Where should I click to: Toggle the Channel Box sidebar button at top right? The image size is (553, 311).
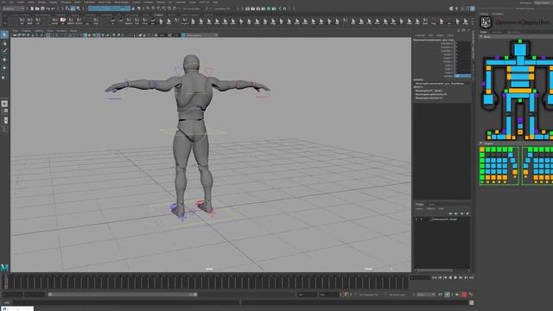(x=473, y=9)
